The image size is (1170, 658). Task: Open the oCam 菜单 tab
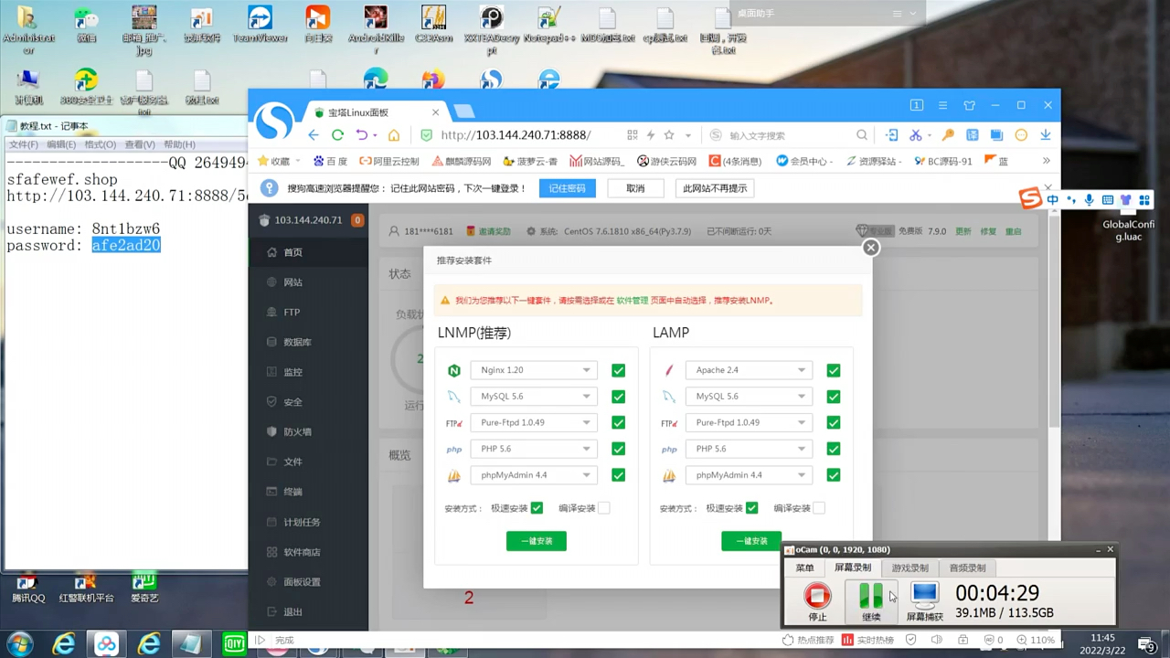pyautogui.click(x=804, y=568)
